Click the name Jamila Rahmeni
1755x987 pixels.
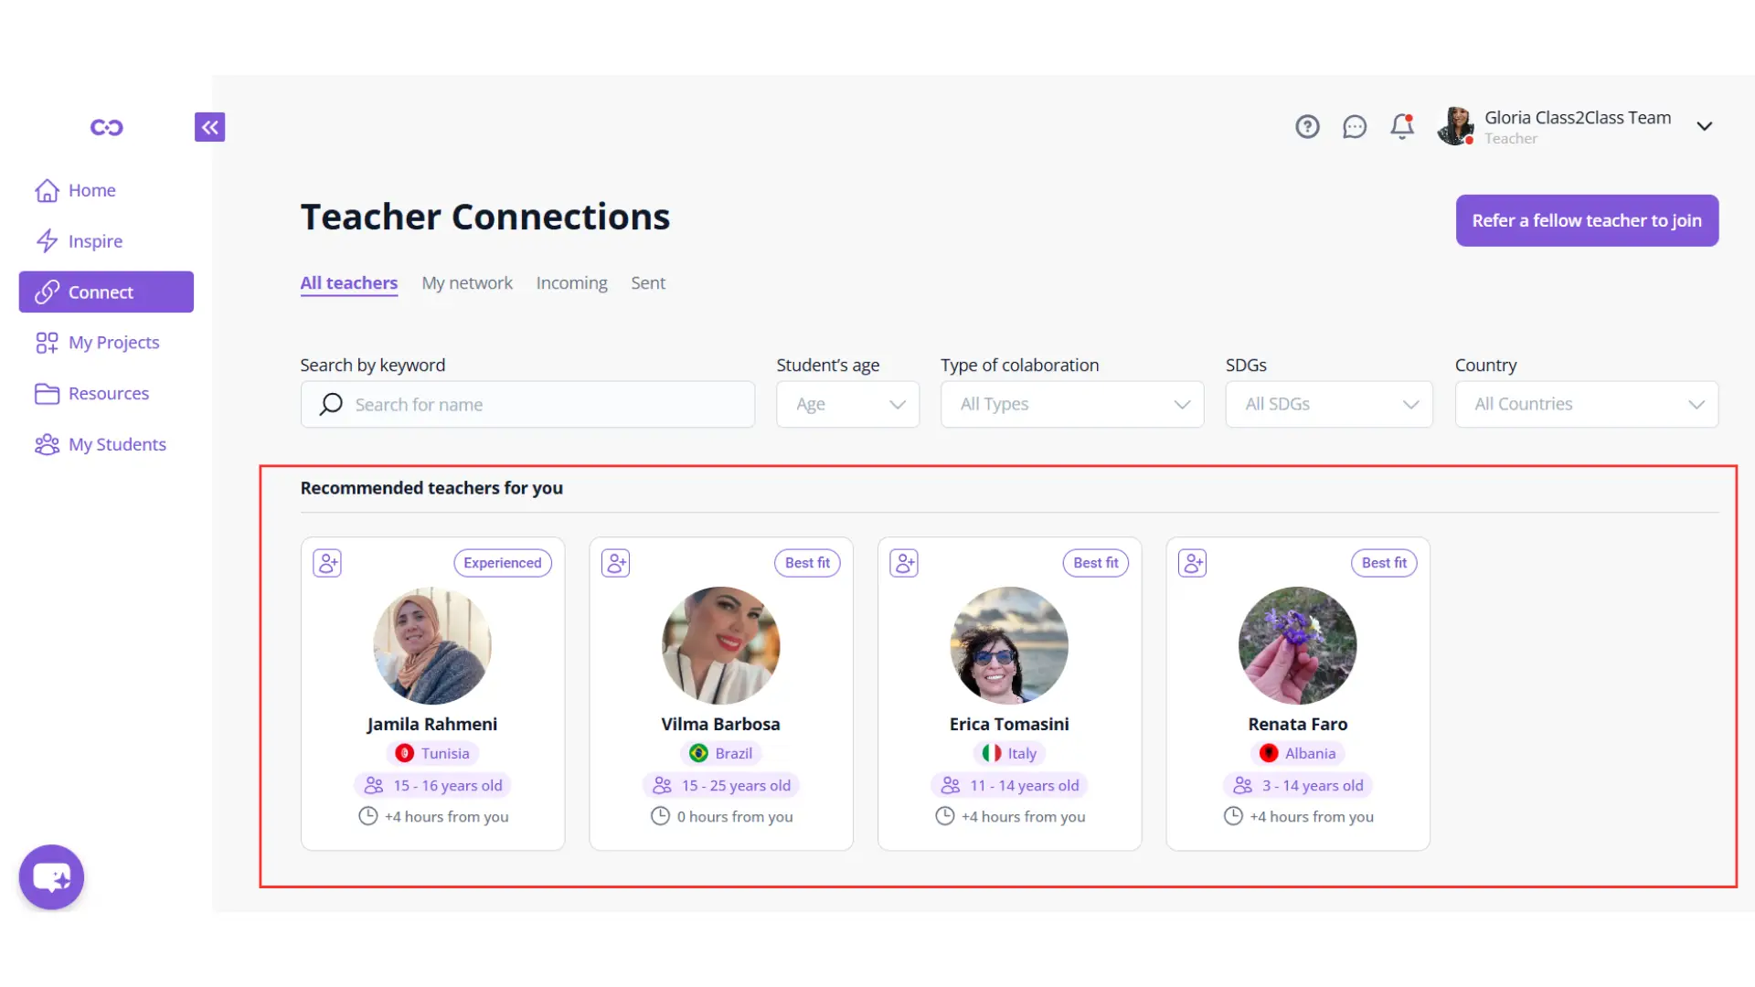pyautogui.click(x=432, y=724)
